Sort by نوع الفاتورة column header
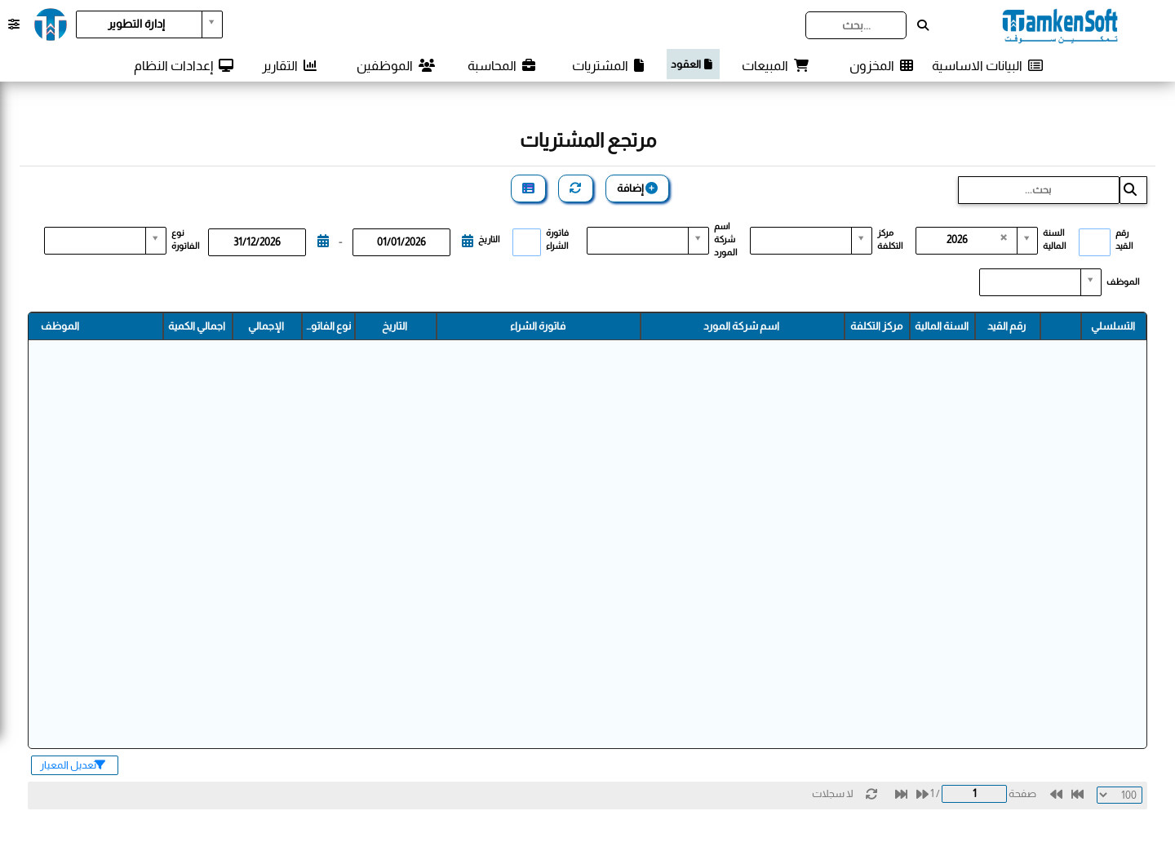The image size is (1175, 842). click(x=328, y=326)
